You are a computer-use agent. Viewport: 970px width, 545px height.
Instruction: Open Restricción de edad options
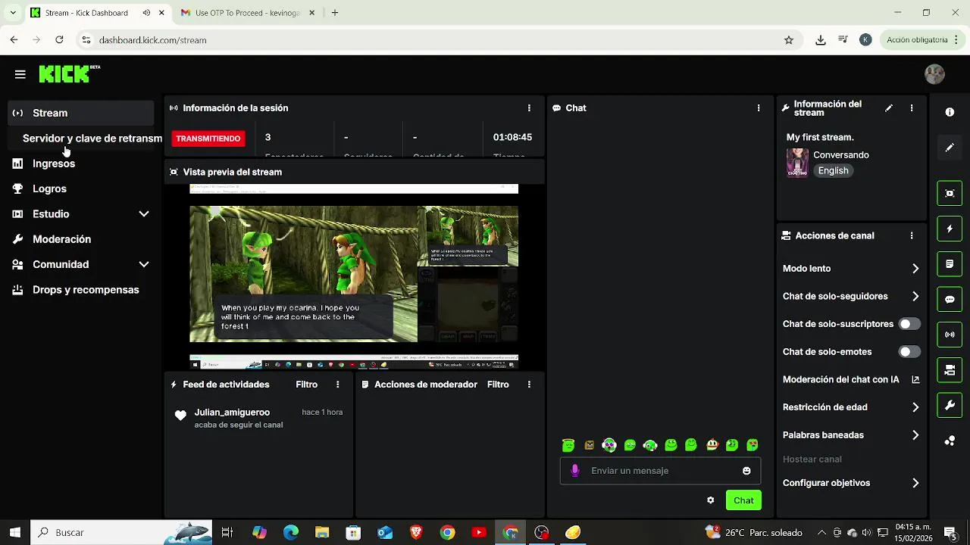pos(851,407)
